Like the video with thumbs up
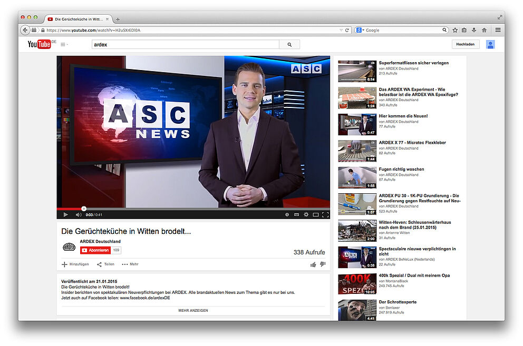 [313, 264]
